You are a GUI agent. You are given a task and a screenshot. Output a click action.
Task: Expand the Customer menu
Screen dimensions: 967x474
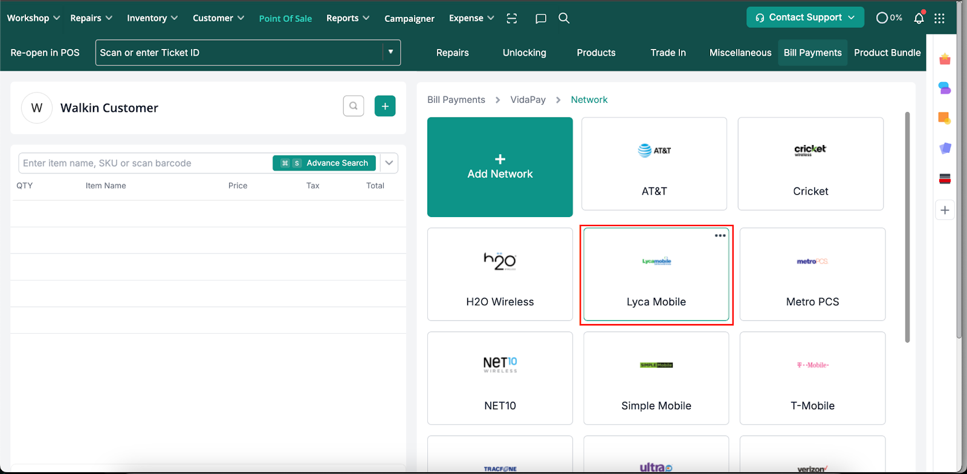pyautogui.click(x=218, y=18)
